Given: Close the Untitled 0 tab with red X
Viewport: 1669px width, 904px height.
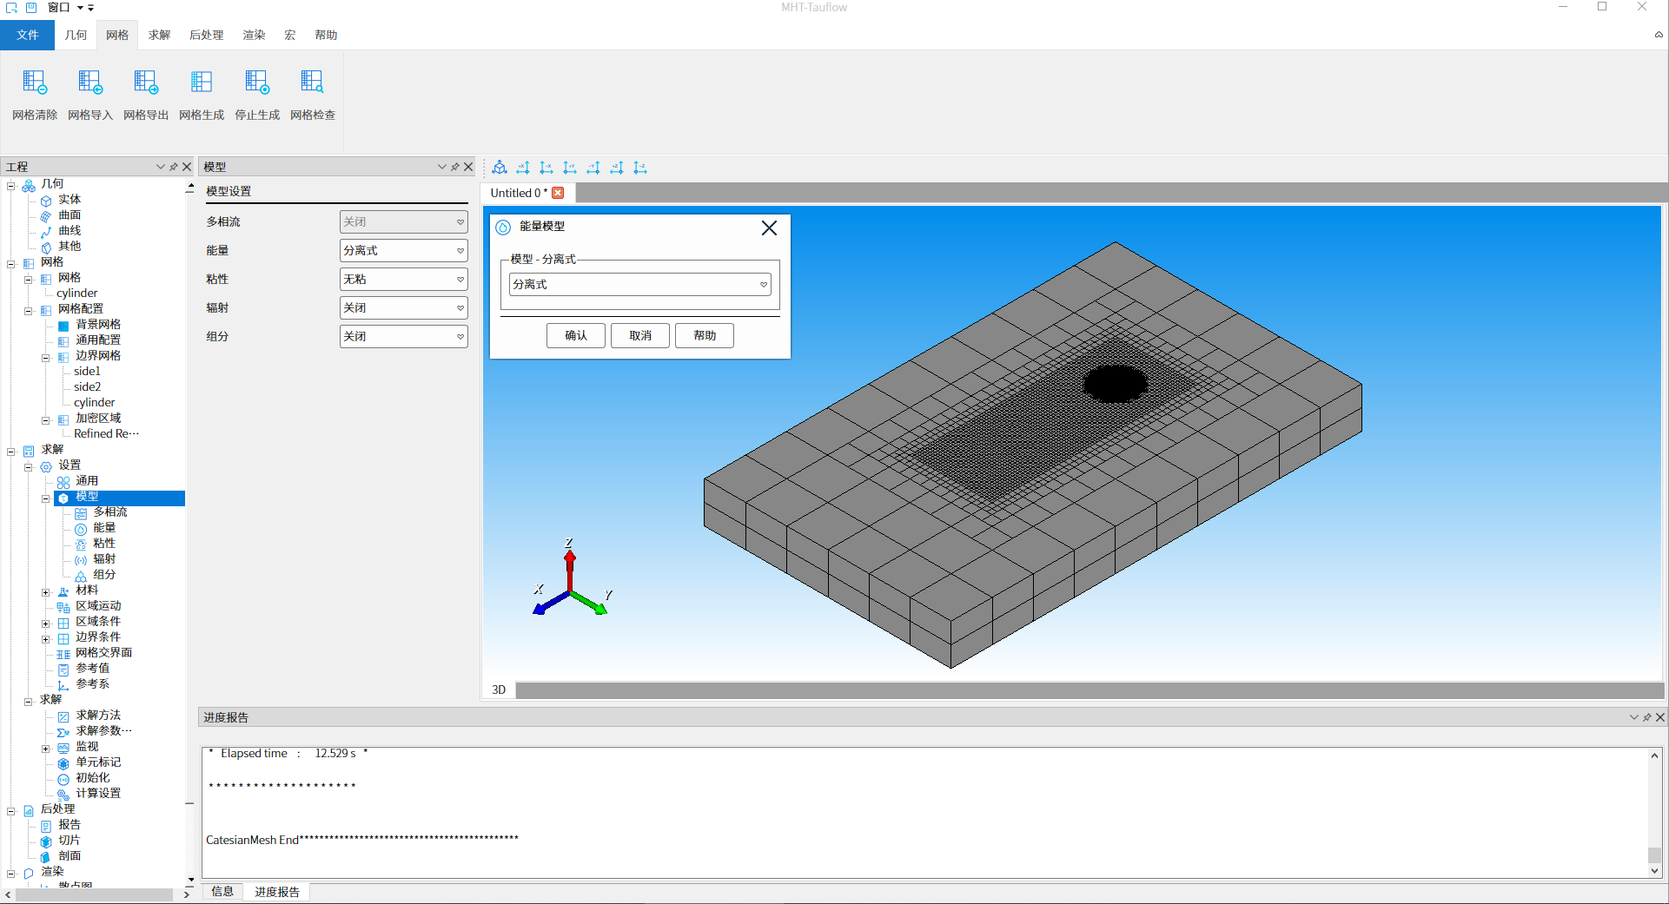Looking at the screenshot, I should (x=558, y=193).
